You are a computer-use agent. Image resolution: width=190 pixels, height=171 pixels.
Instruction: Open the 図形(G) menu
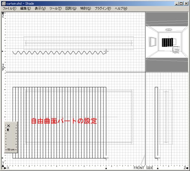coord(71,9)
